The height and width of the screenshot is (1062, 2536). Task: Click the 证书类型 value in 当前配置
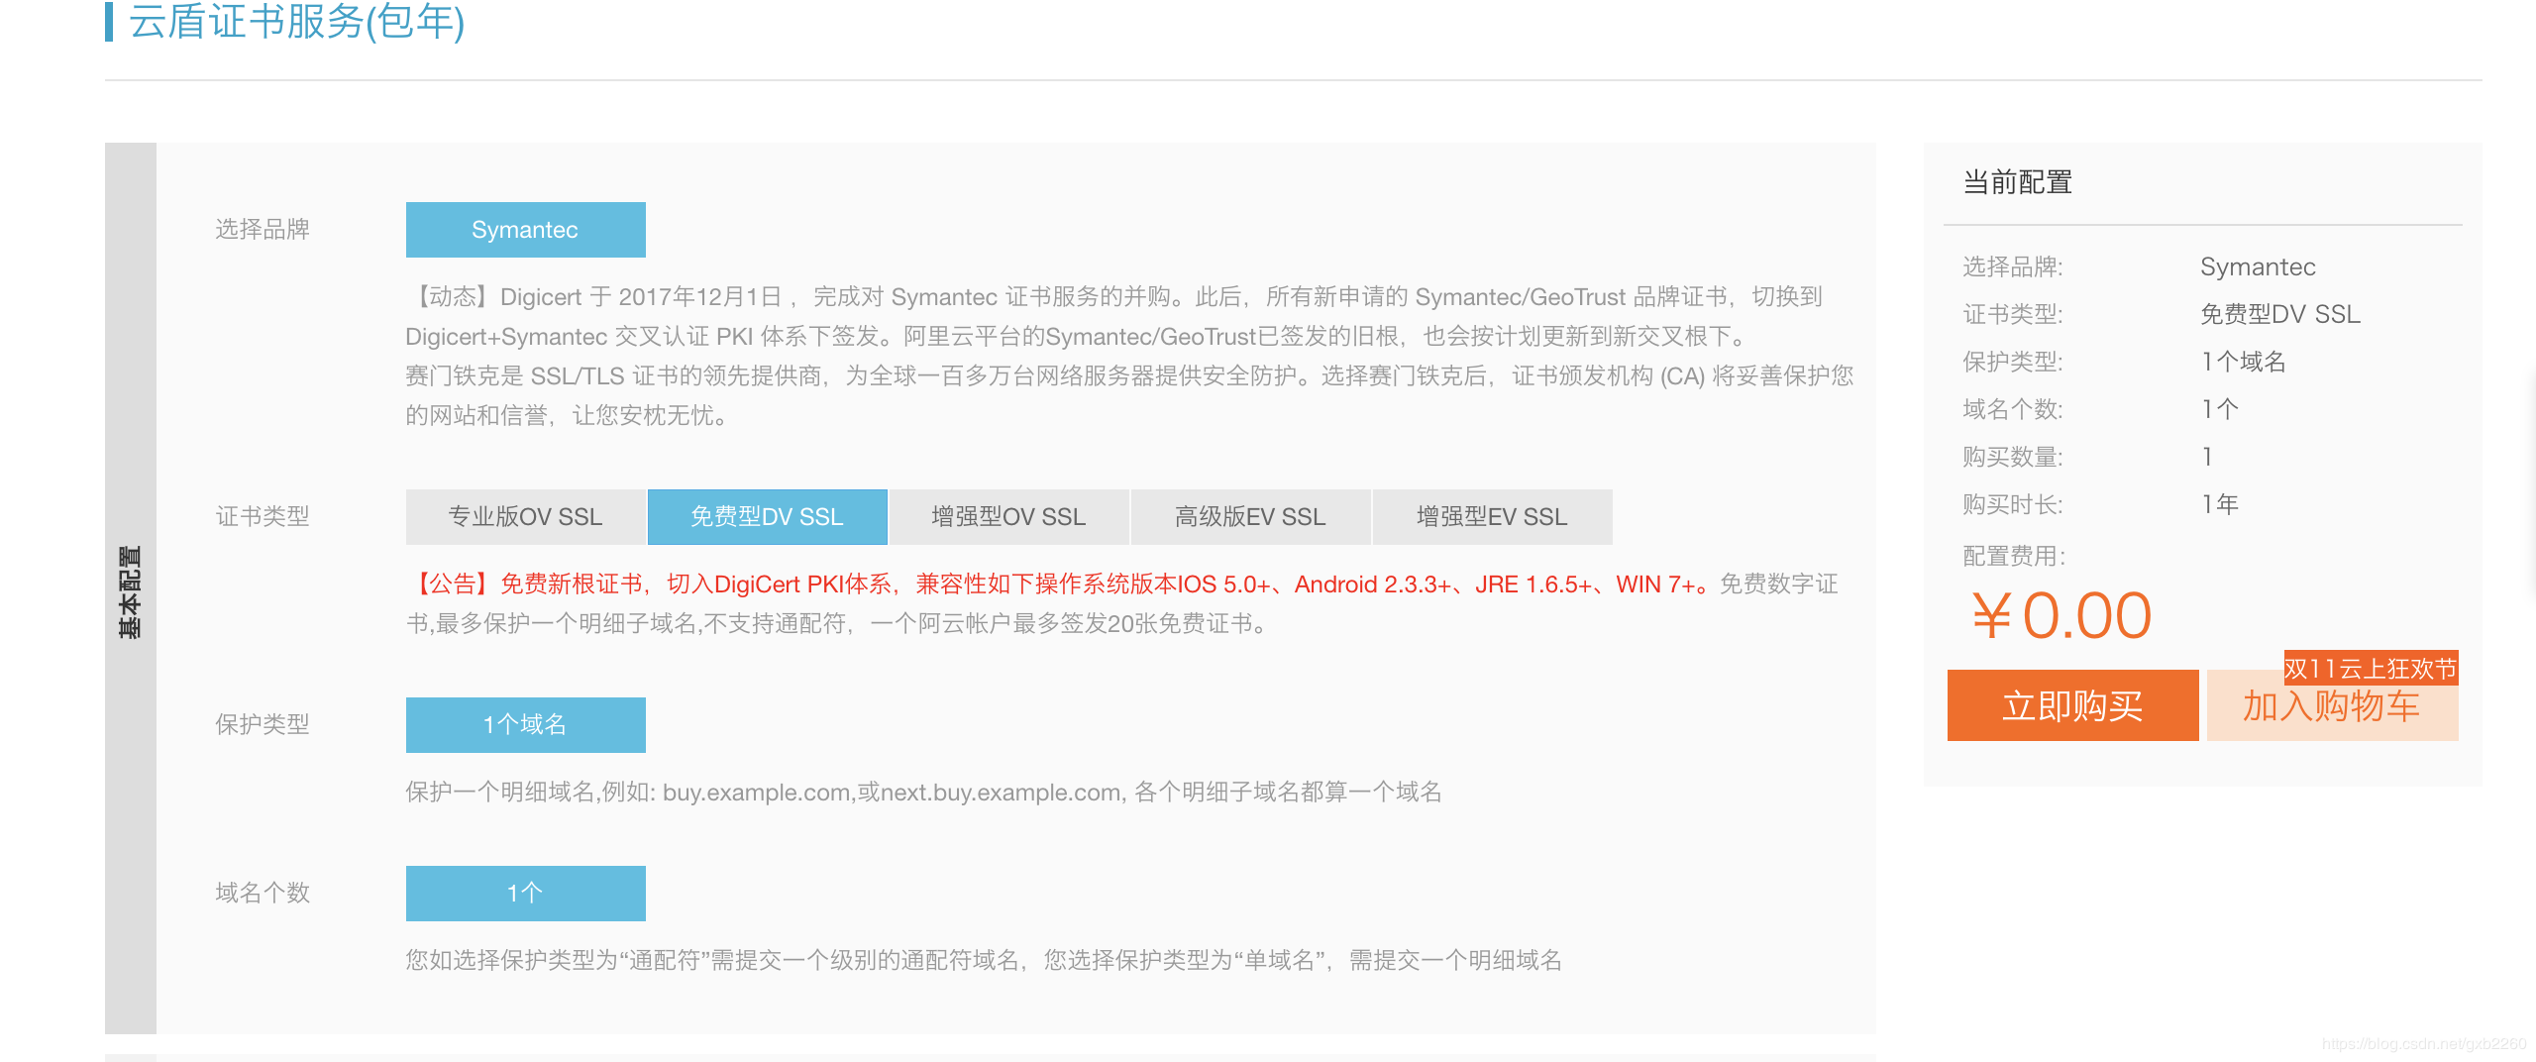tap(2279, 314)
